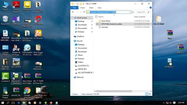Open the File ribbon tab
Screen dimensions: 187x105
click(74, 8)
